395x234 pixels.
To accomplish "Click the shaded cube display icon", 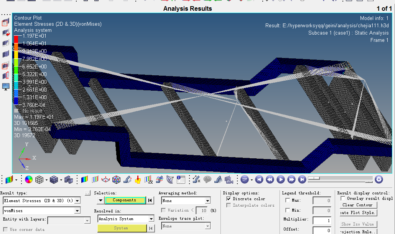I will (x=54, y=179).
